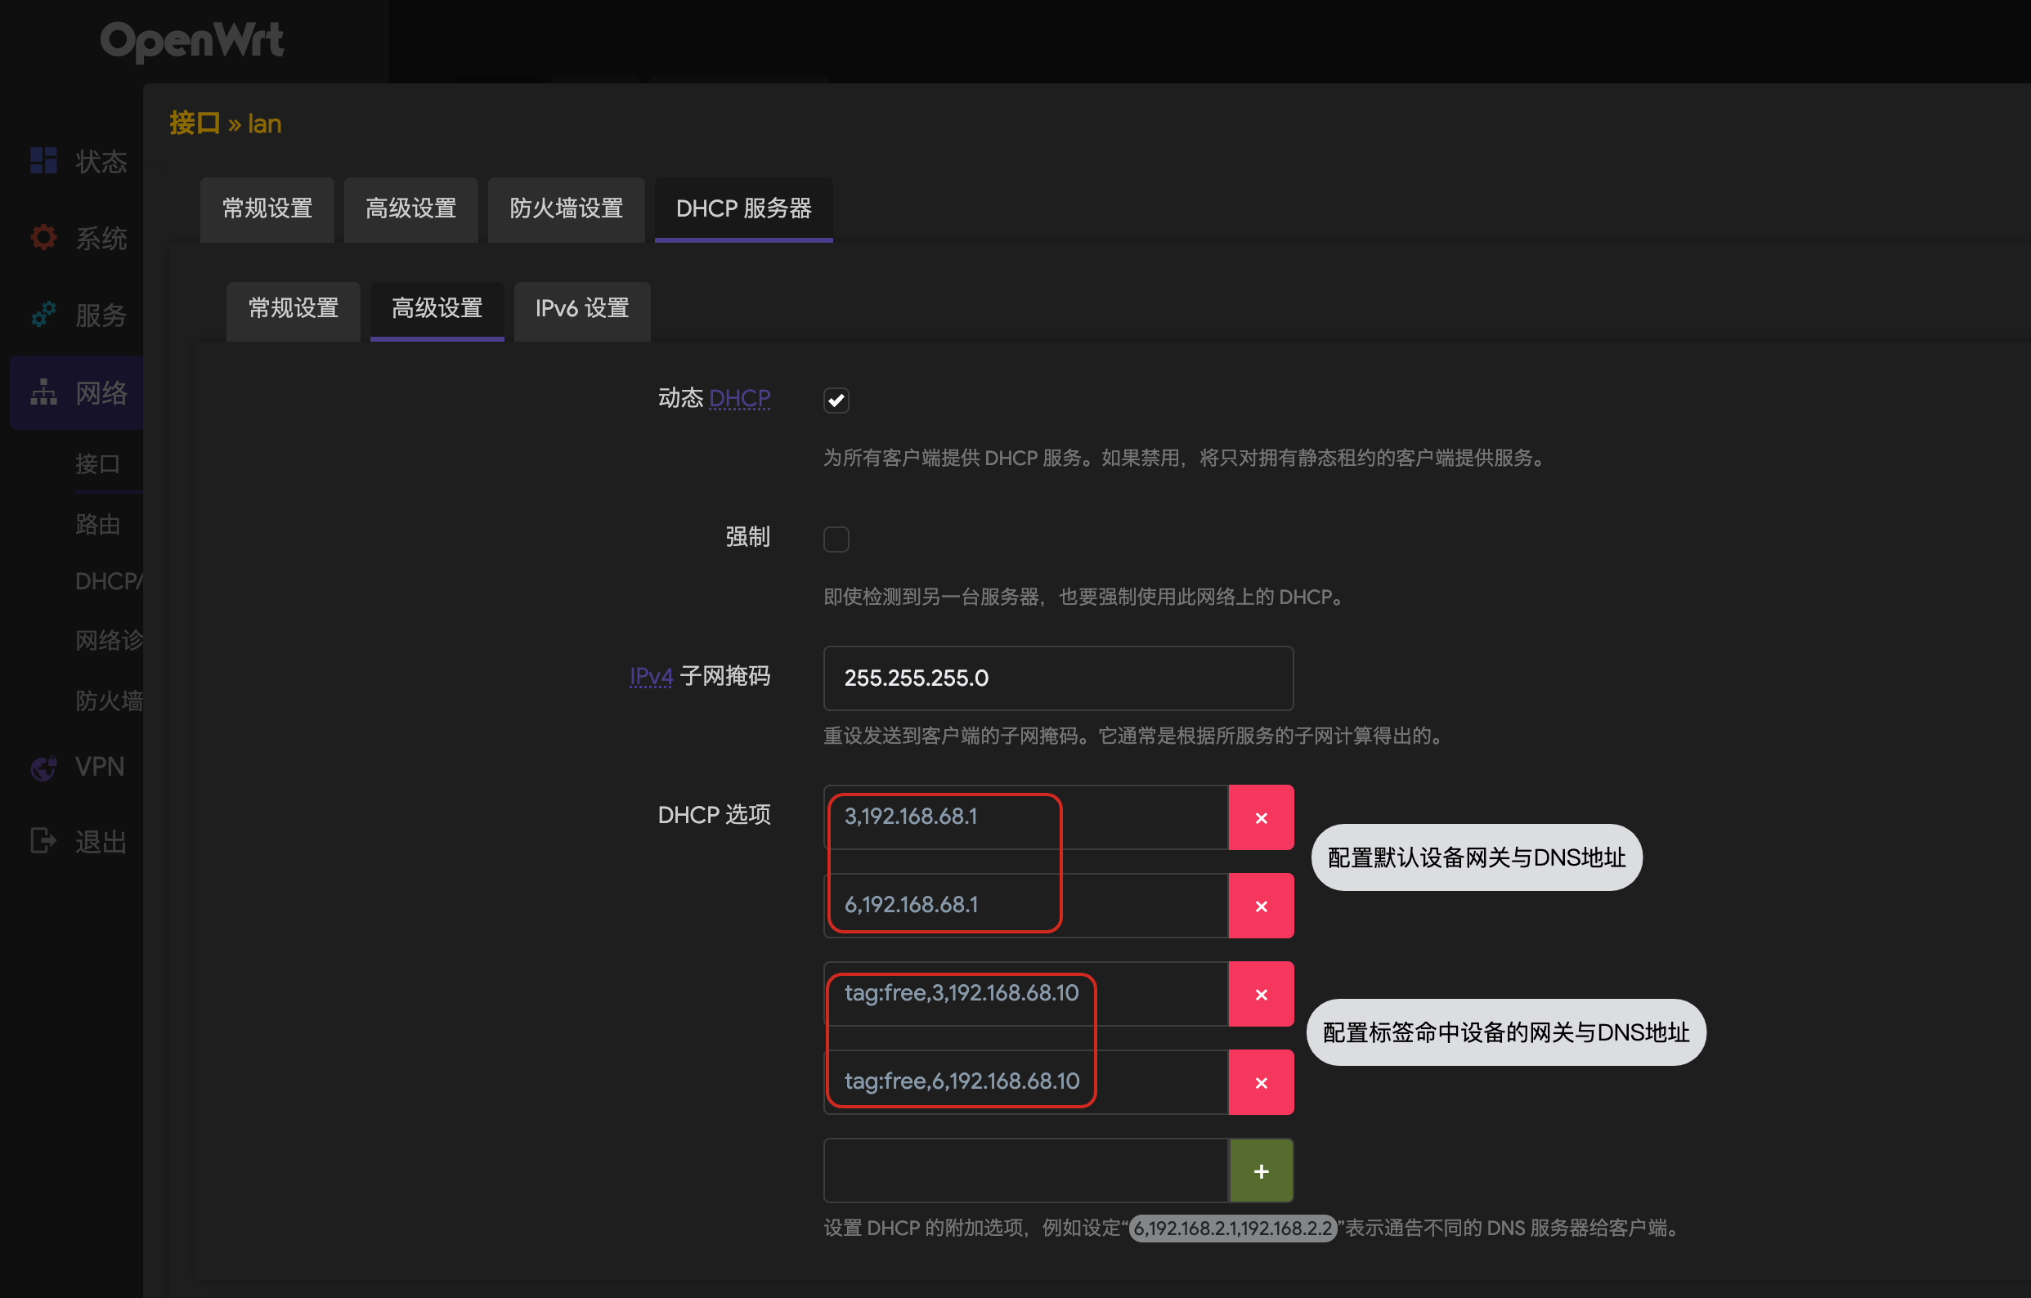Image resolution: width=2031 pixels, height=1298 pixels.
Task: Click the System gear icon
Action: (x=43, y=237)
